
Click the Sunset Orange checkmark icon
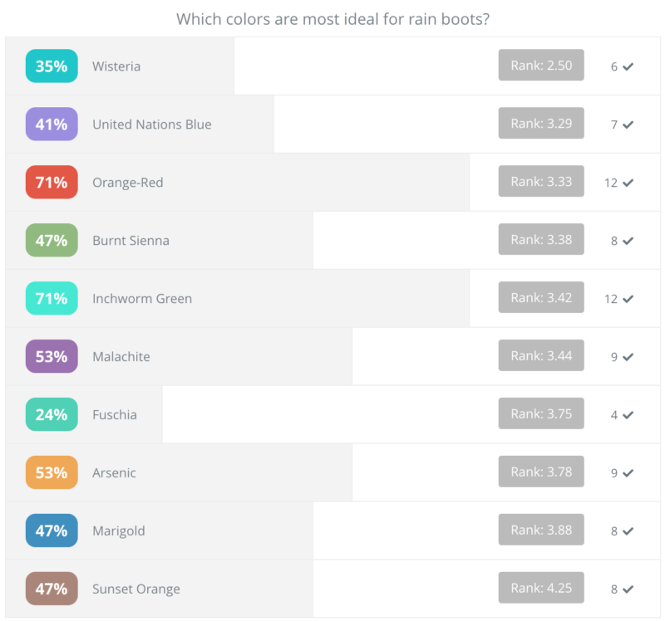tap(628, 589)
